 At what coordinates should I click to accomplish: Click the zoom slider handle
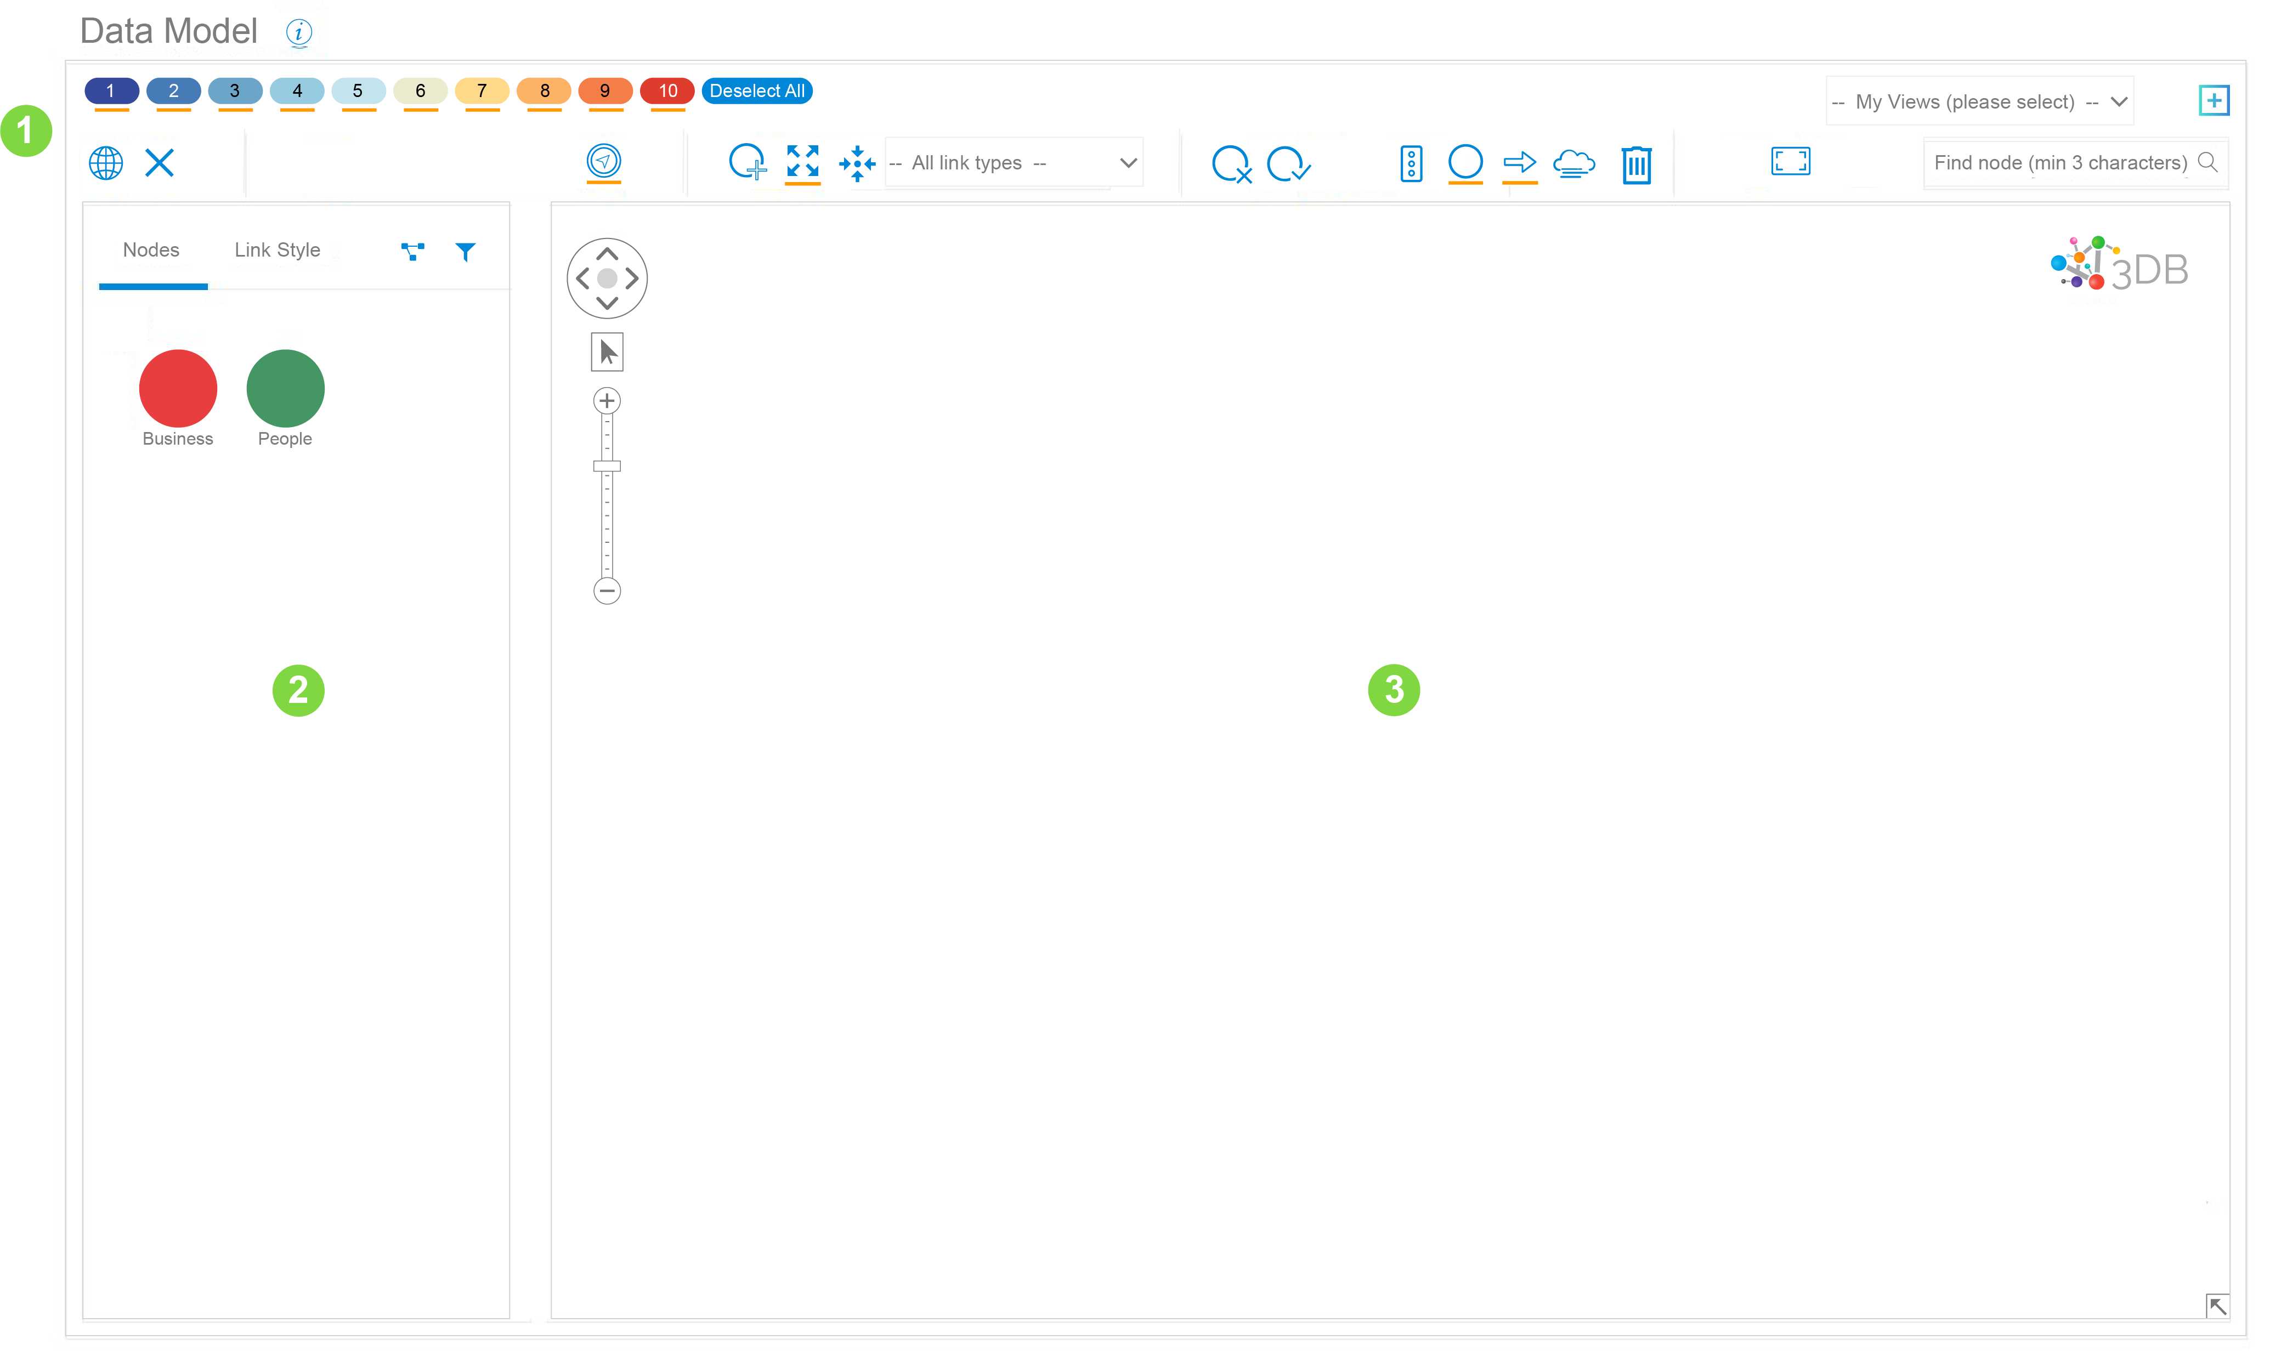(x=607, y=467)
